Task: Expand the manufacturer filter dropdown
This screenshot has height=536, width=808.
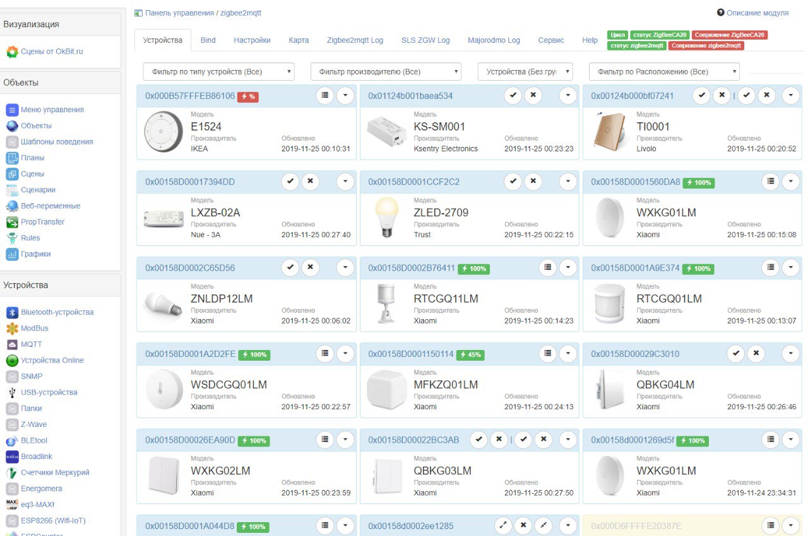Action: pos(386,72)
